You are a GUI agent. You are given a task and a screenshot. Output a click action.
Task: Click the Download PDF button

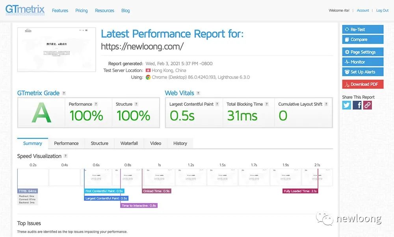click(362, 84)
